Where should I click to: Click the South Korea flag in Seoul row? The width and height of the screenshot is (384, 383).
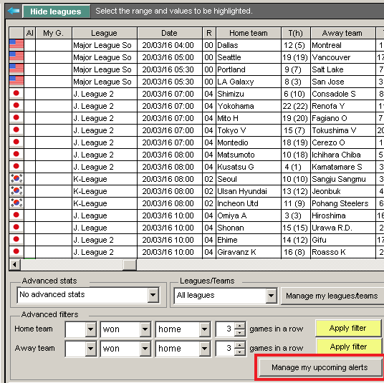16,179
